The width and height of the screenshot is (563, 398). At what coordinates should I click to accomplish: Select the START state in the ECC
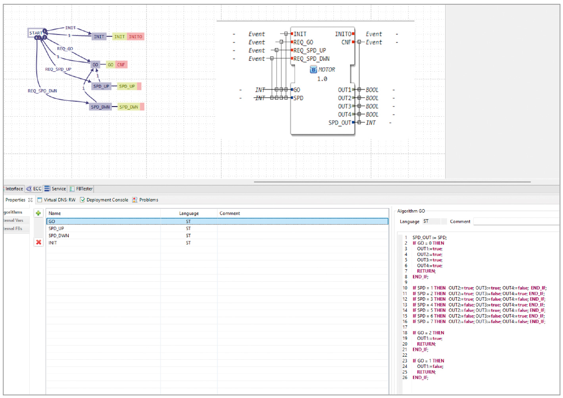click(35, 33)
